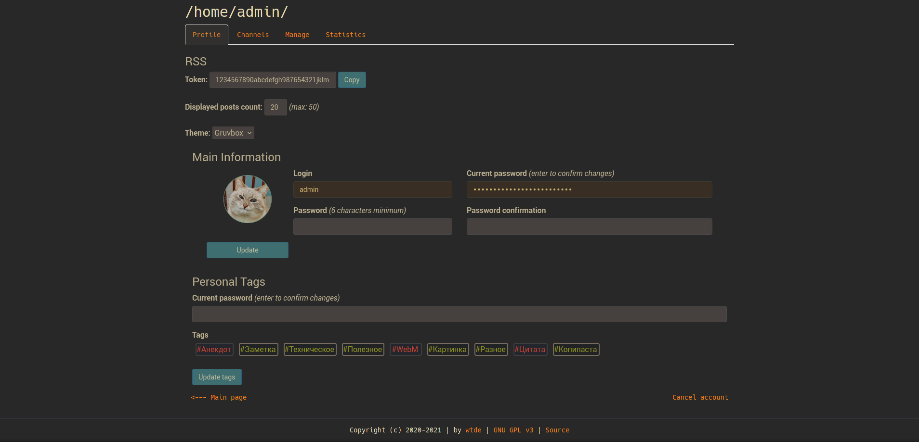Click the (max: 50) hint text

tap(304, 107)
